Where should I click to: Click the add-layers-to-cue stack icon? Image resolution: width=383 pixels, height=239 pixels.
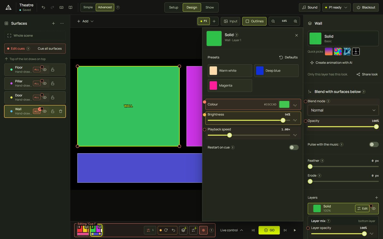pos(183,230)
